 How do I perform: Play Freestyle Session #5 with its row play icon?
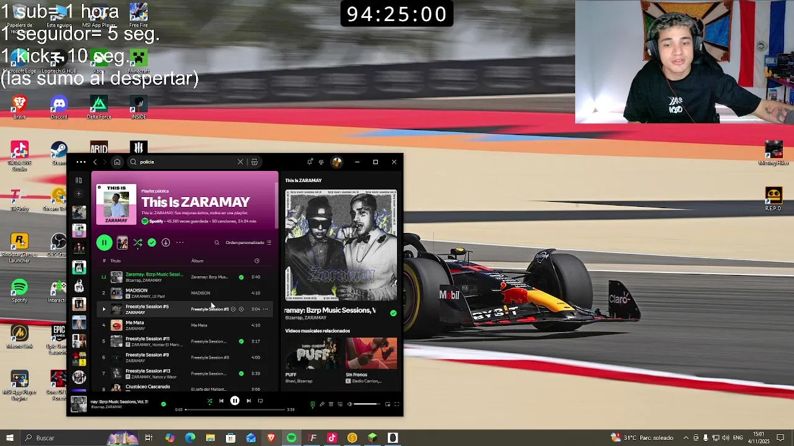(x=104, y=309)
